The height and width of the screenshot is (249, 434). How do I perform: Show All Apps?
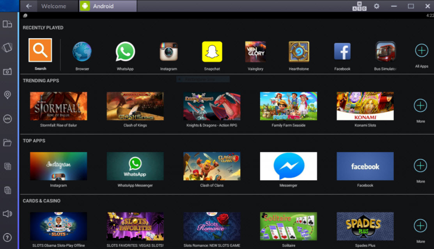[422, 51]
